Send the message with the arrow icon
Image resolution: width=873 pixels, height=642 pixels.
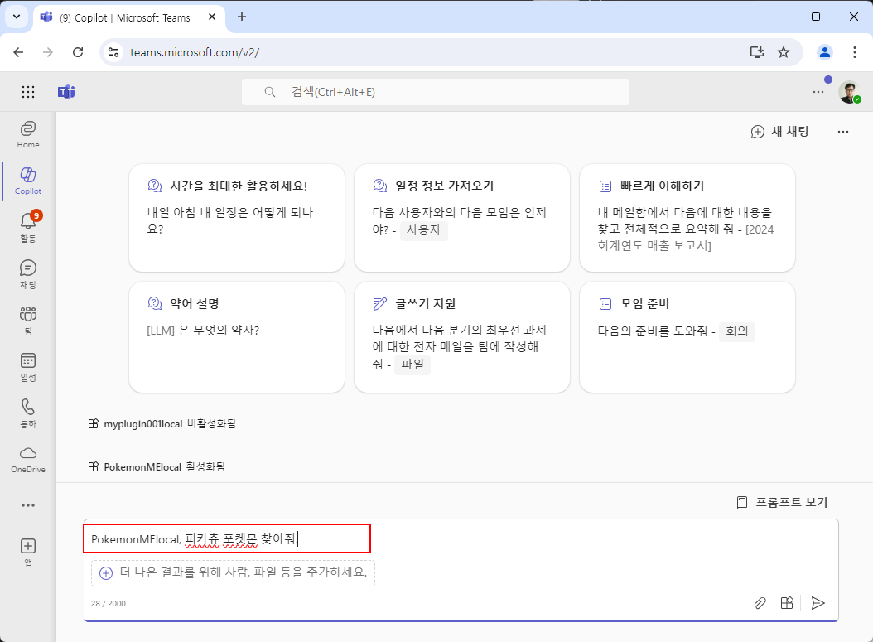tap(818, 603)
